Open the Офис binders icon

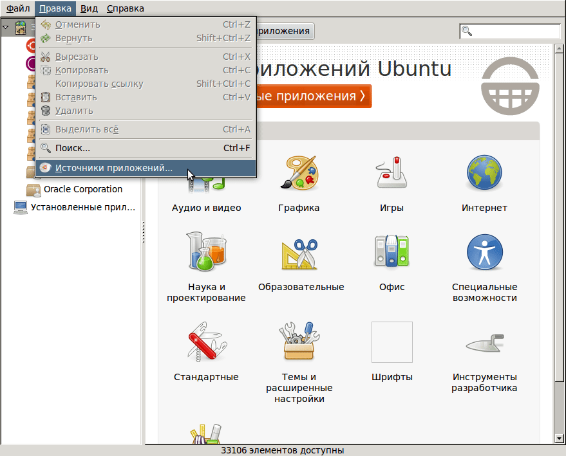(x=391, y=251)
